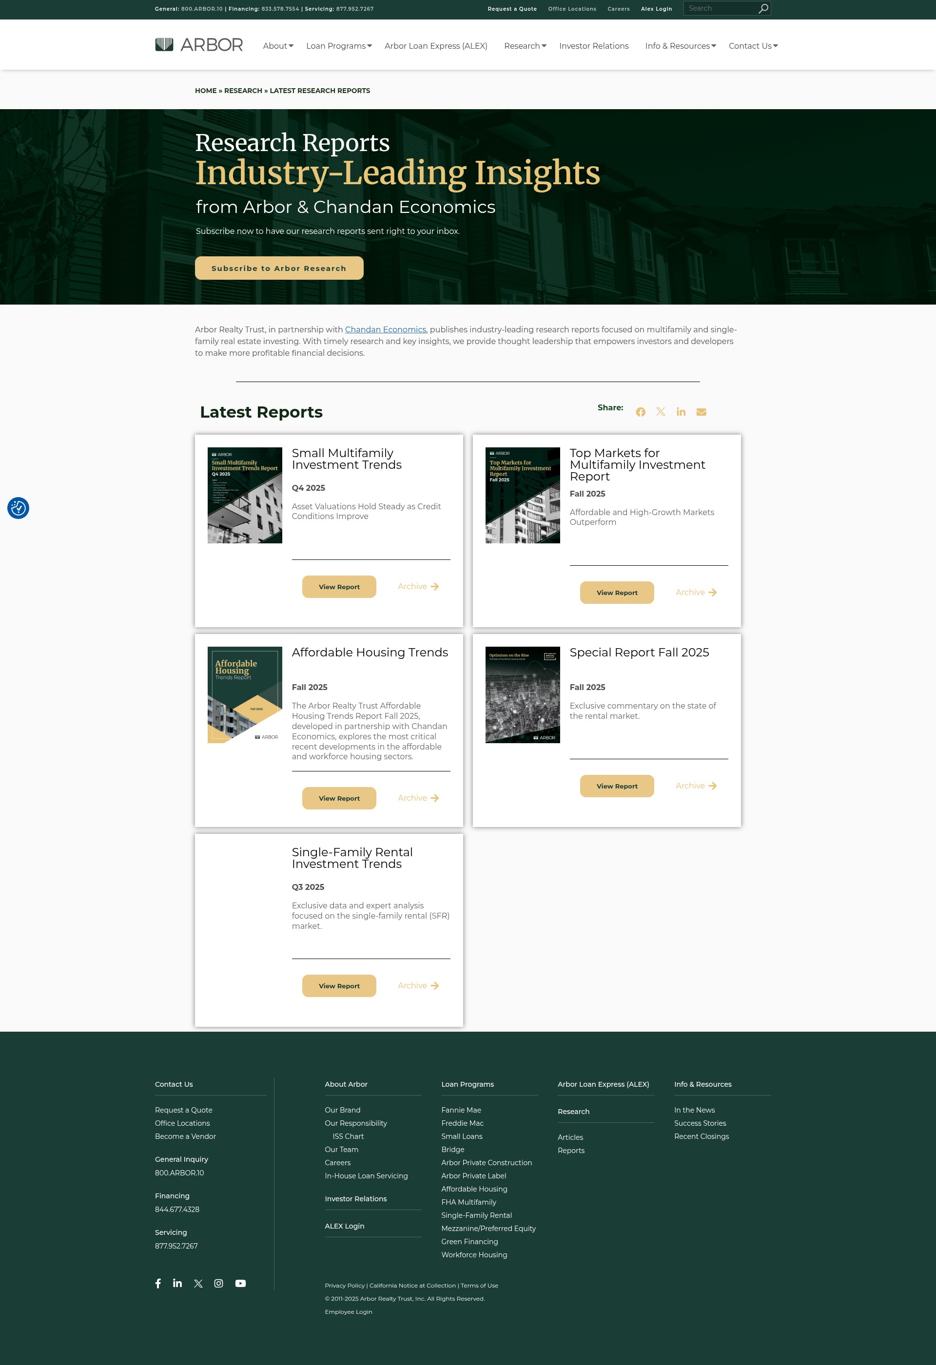Share the page on Facebook
This screenshot has width=936, height=1365.
(641, 412)
